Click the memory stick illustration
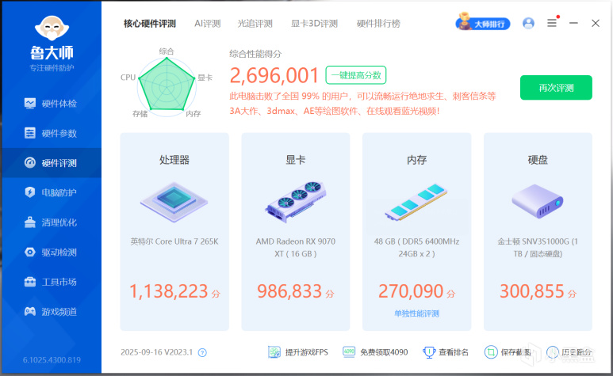 (416, 203)
